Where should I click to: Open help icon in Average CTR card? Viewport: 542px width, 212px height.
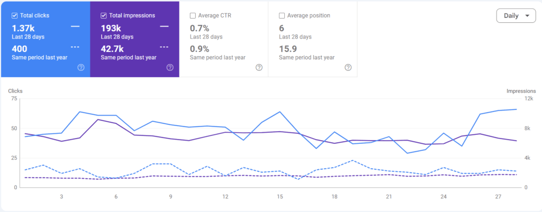(259, 67)
